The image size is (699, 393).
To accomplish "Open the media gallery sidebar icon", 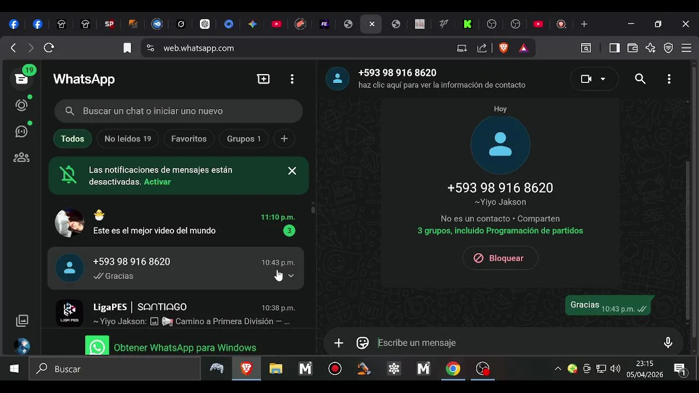I will tap(22, 320).
